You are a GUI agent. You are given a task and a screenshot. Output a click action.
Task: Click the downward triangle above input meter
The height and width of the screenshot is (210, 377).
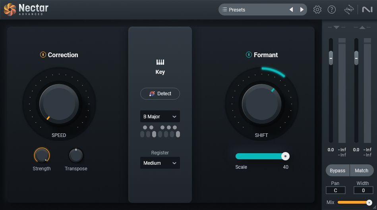pyautogui.click(x=336, y=27)
